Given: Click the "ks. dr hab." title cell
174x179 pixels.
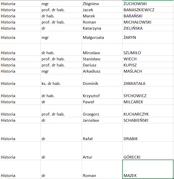Looking at the screenshot, I should point(51,84).
